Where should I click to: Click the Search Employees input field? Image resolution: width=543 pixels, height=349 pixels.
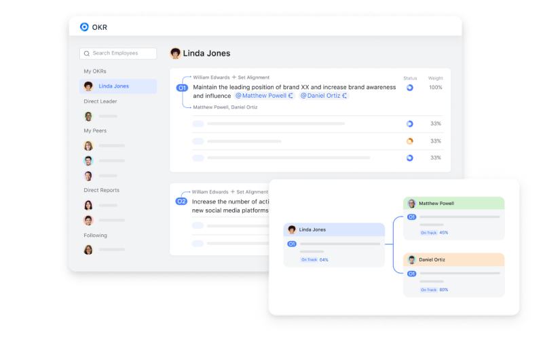118,54
